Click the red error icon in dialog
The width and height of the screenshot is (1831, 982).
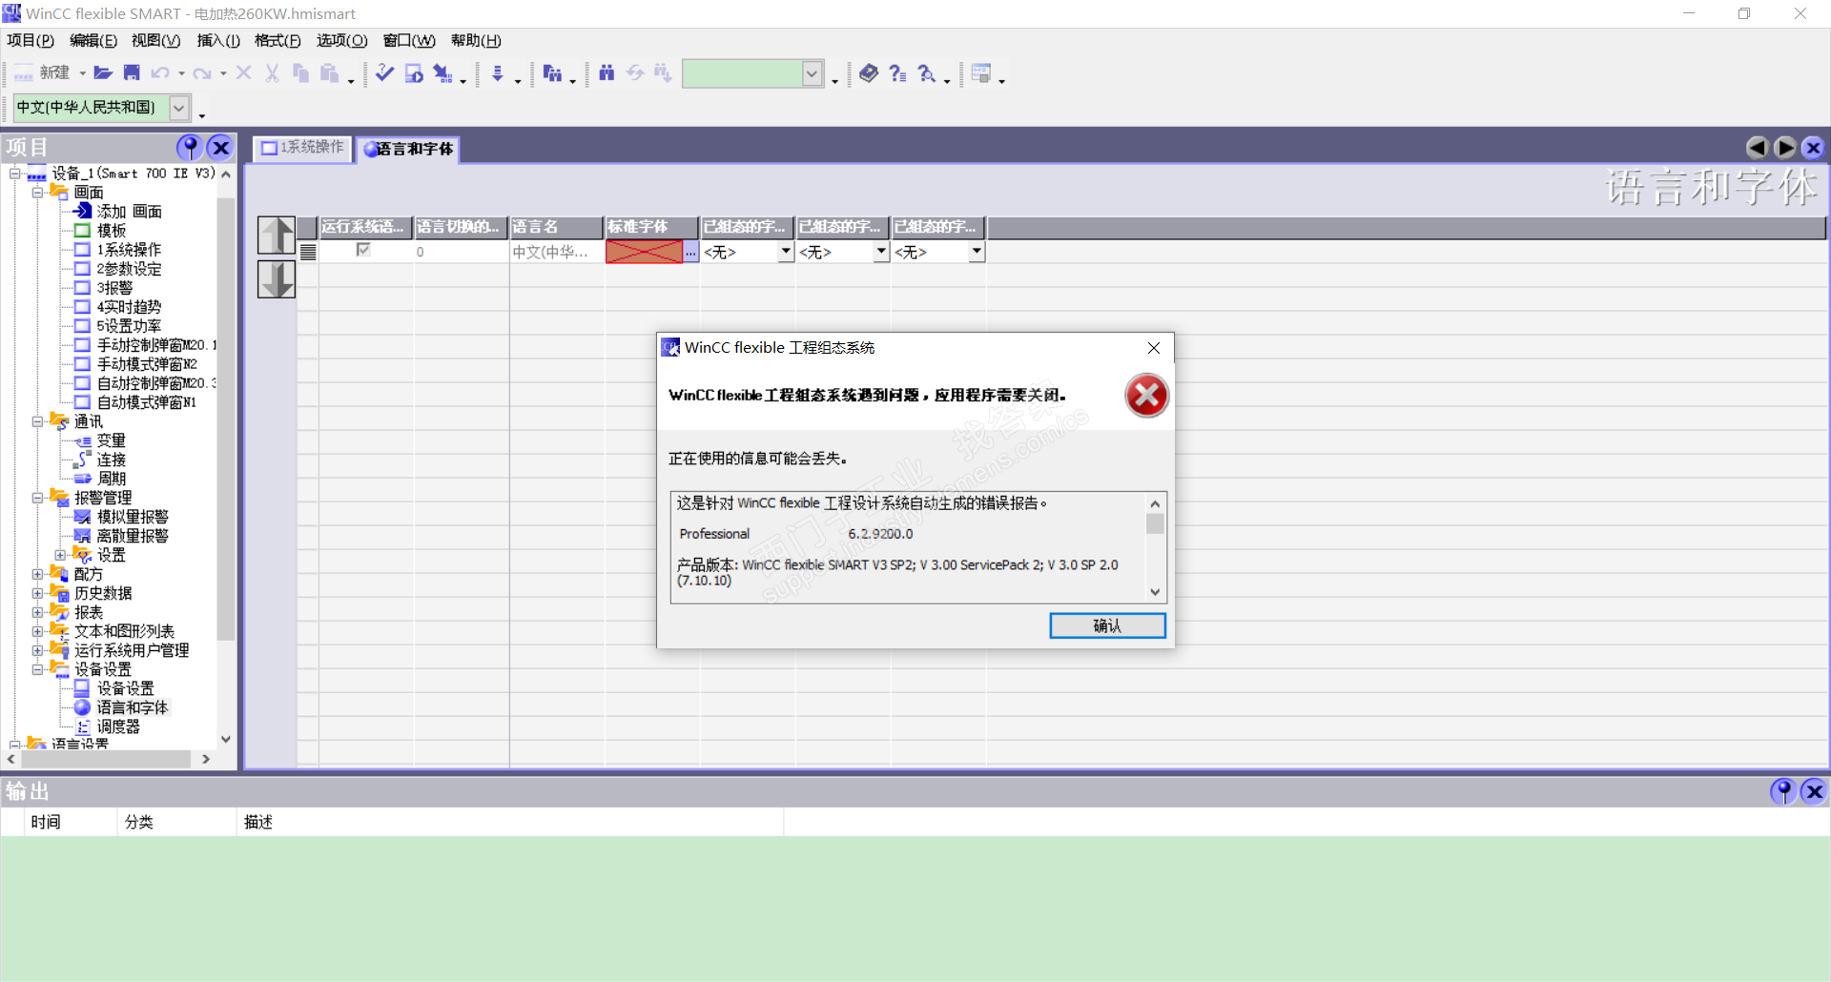(x=1146, y=396)
